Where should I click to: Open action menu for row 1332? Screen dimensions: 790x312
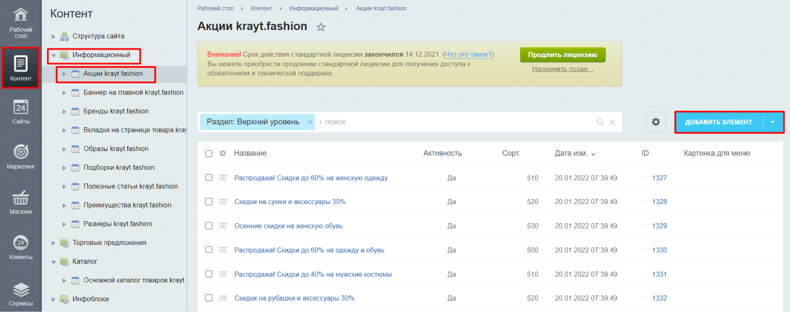[x=223, y=298]
